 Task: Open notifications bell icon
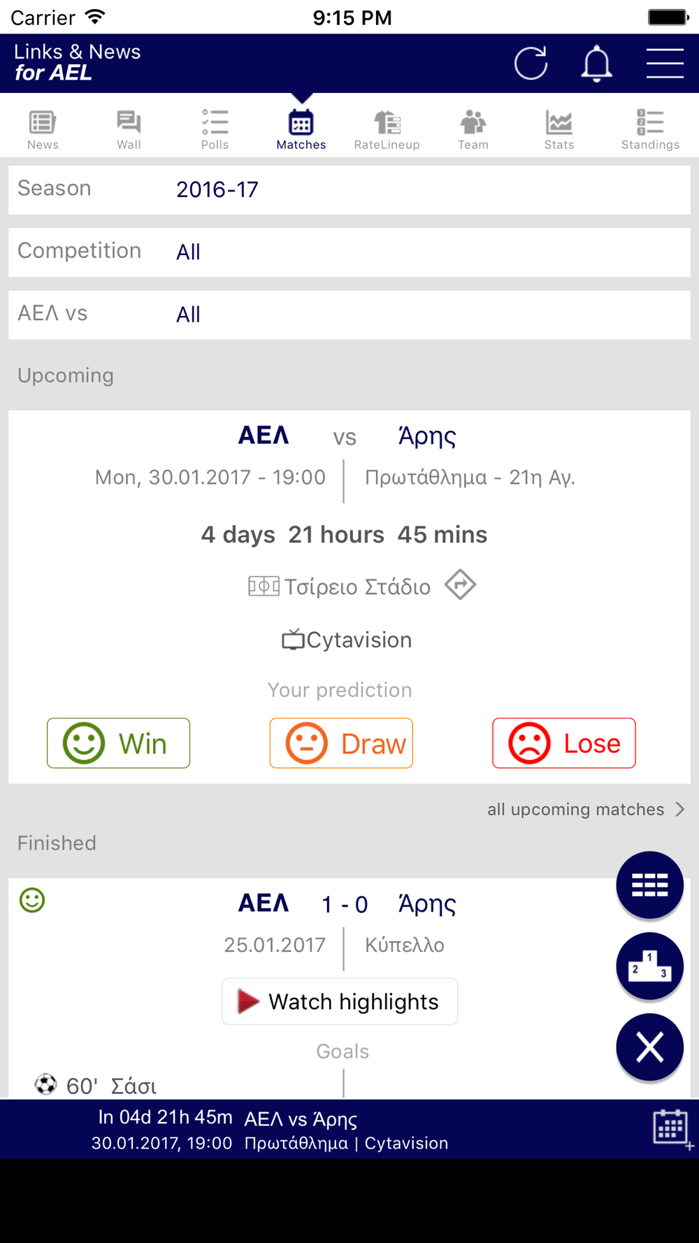pyautogui.click(x=597, y=64)
